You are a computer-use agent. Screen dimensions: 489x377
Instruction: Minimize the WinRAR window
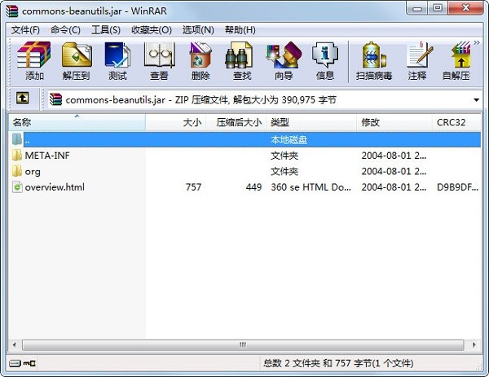click(x=416, y=8)
